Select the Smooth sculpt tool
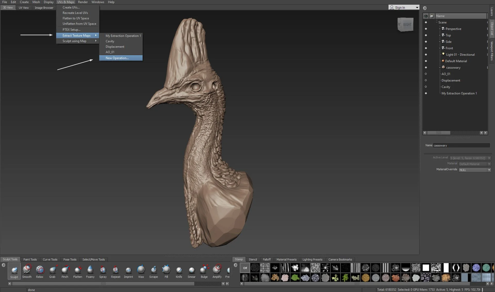495x292 pixels. (27, 271)
